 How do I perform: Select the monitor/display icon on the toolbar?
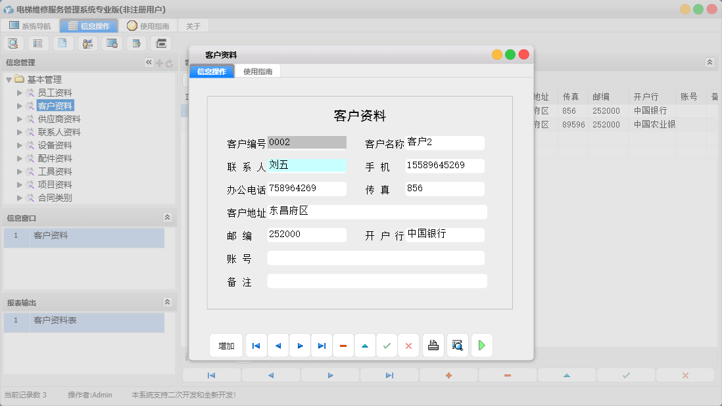pyautogui.click(x=112, y=43)
